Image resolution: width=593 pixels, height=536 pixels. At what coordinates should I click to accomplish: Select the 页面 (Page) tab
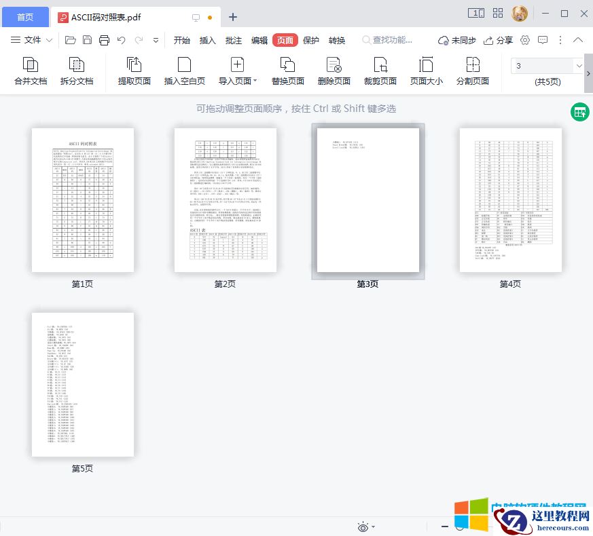point(285,40)
